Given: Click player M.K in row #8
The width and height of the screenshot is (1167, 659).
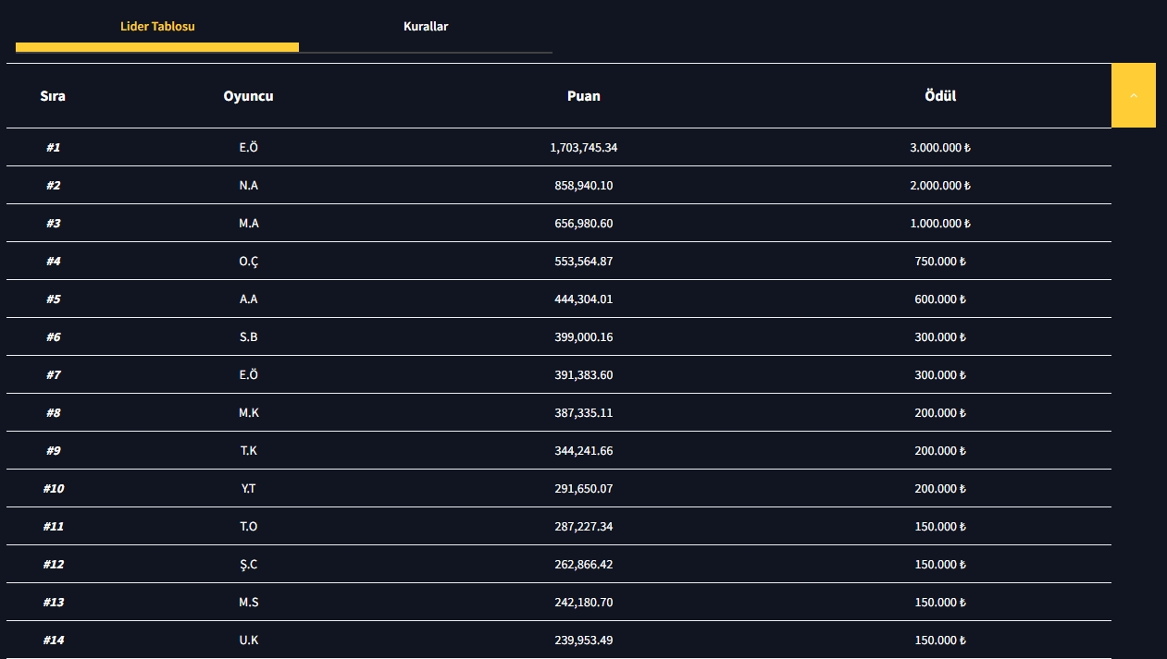Looking at the screenshot, I should pyautogui.click(x=248, y=412).
